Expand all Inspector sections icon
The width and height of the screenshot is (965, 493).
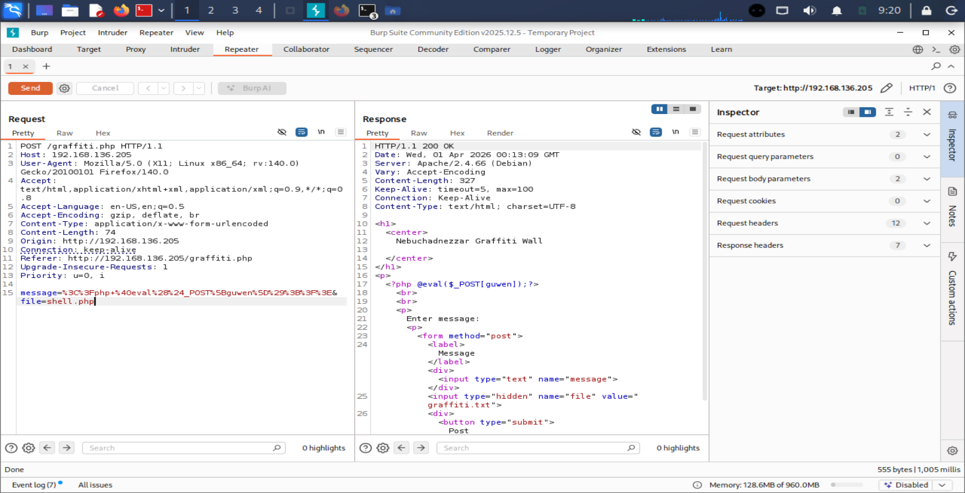(889, 112)
